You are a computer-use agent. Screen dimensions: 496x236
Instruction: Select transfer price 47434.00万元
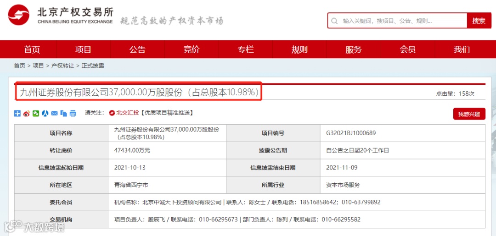(x=132, y=150)
